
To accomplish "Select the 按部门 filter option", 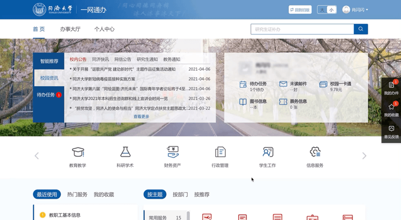I will coord(180,194).
